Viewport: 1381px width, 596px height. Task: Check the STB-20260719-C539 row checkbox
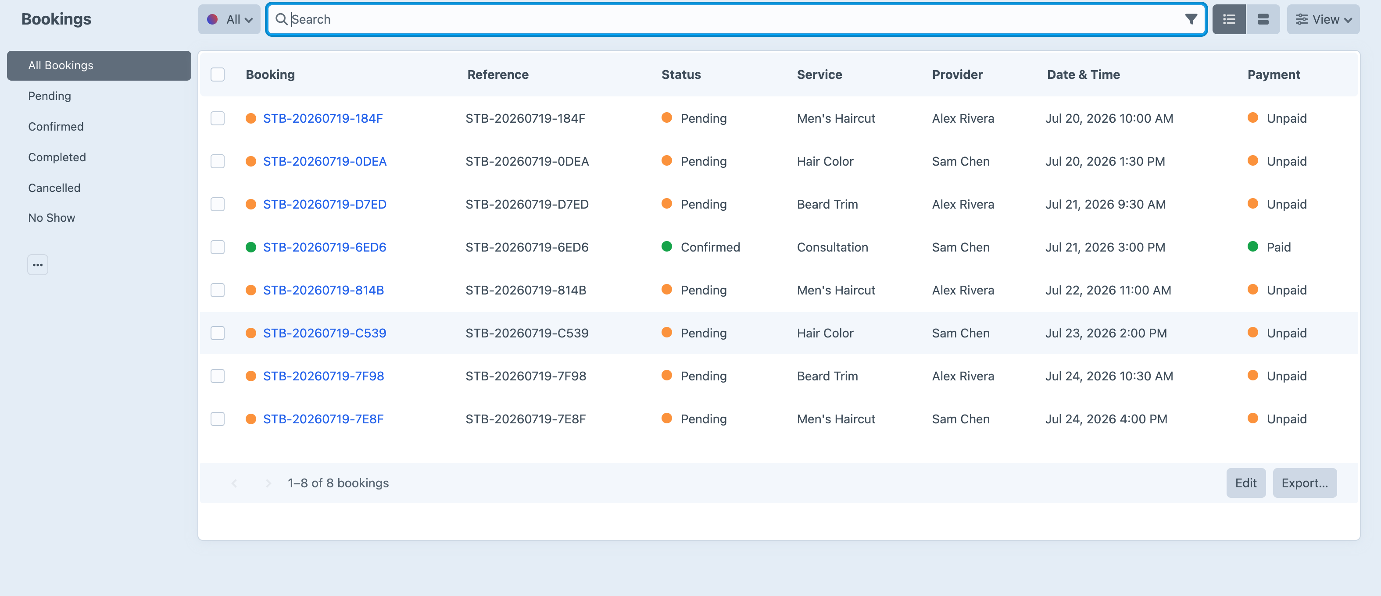tap(218, 333)
